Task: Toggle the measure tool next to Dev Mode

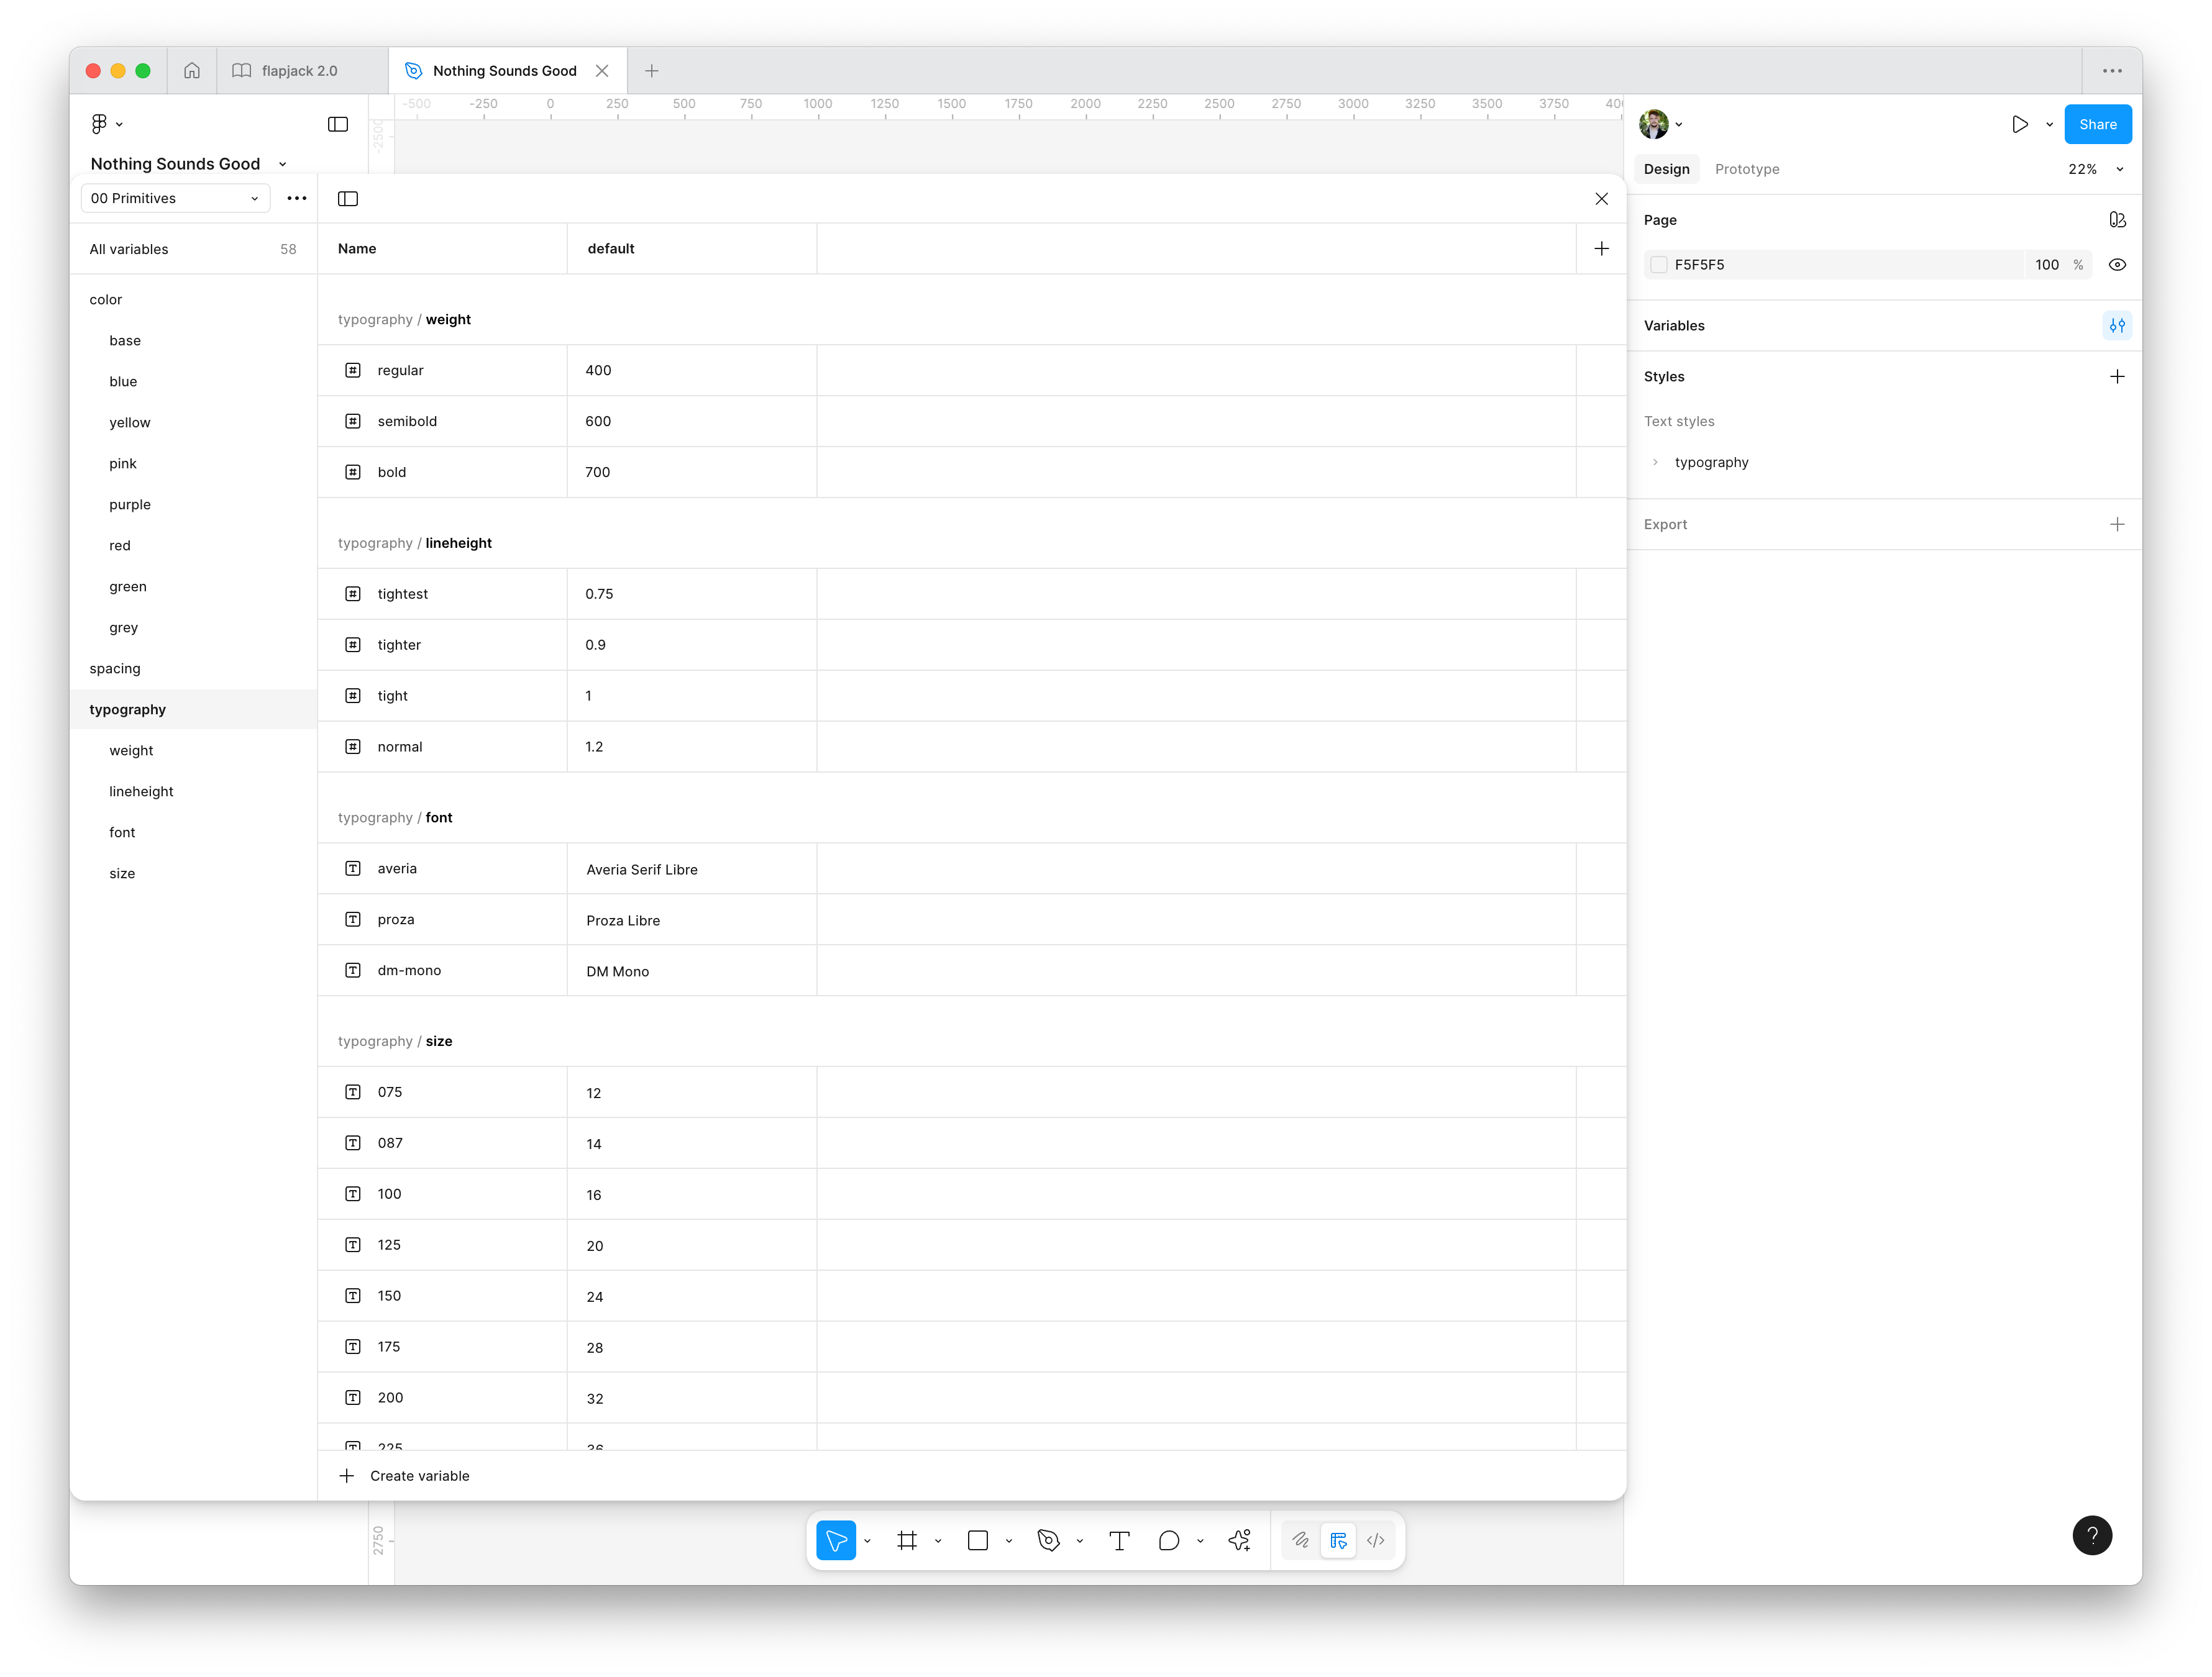Action: click(x=1338, y=1540)
